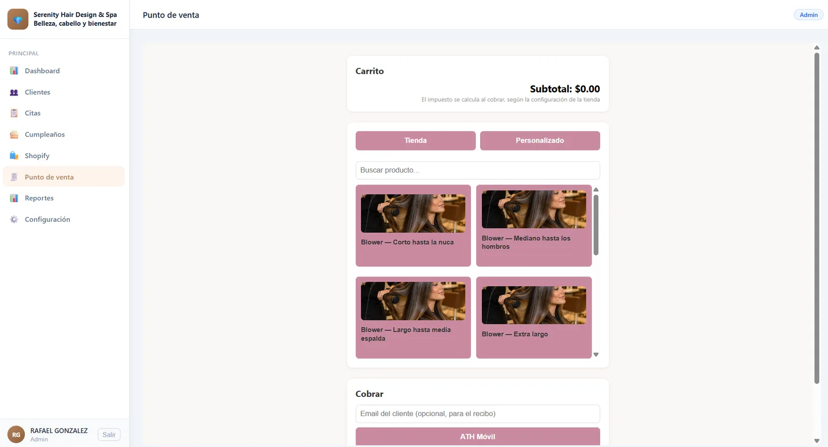Click the Subtotal: $0.00 text
The image size is (828, 447).
pos(565,89)
